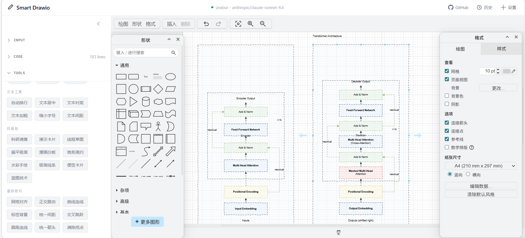The image size is (525, 238).
Task: Toggle the 页面视图 checkbox
Action: 447,79
